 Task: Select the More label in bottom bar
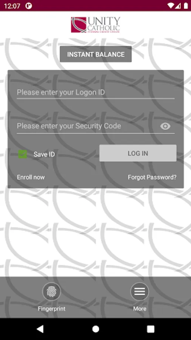[x=140, y=309]
